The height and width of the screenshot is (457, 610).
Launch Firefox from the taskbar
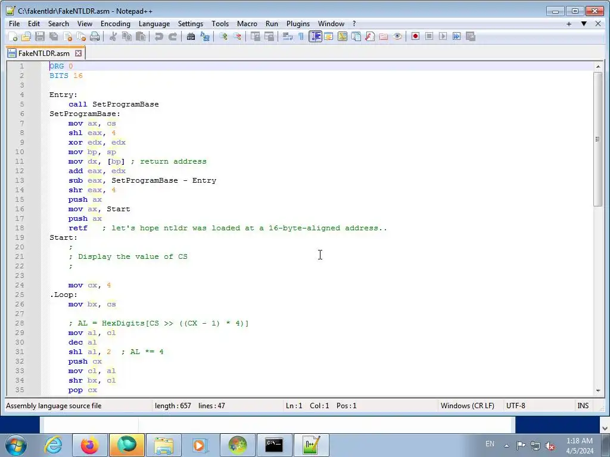[x=90, y=445]
